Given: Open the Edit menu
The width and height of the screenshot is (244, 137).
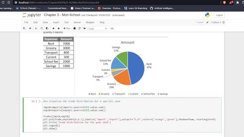Looking at the screenshot, I should click(35, 22).
